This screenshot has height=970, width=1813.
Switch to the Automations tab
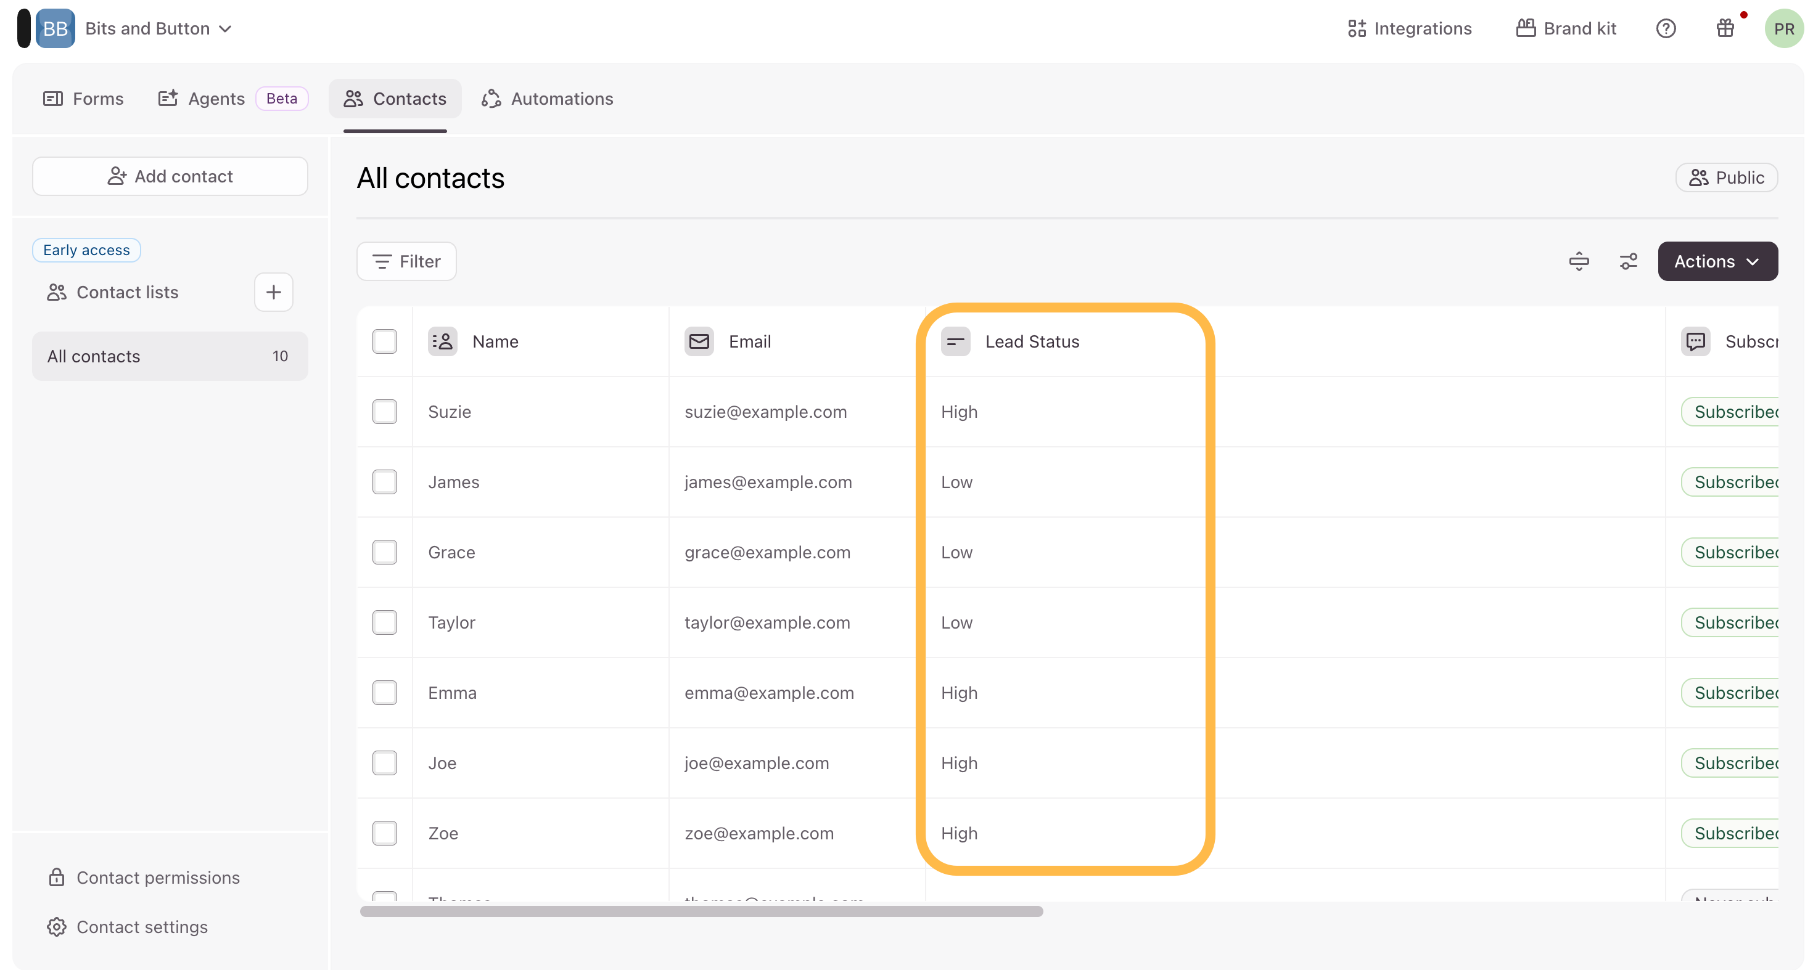click(548, 99)
